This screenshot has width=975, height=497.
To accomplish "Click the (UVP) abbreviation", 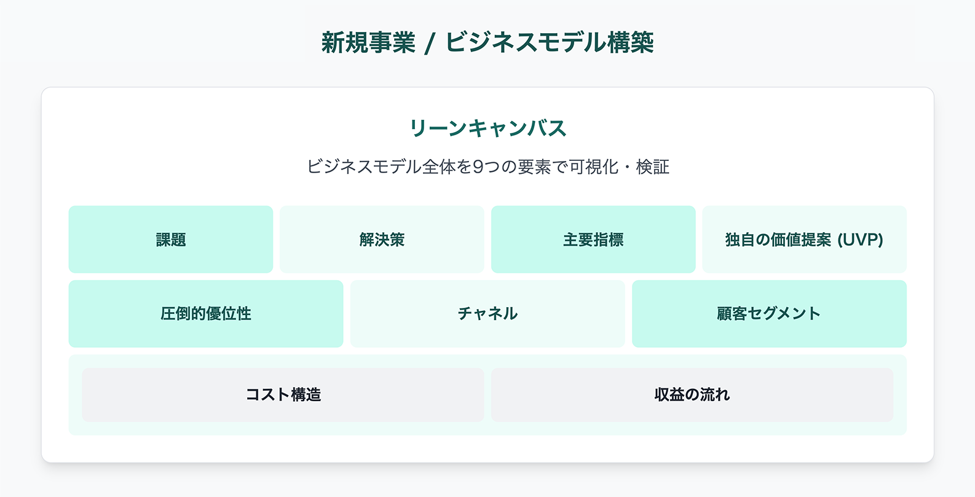I will point(860,240).
